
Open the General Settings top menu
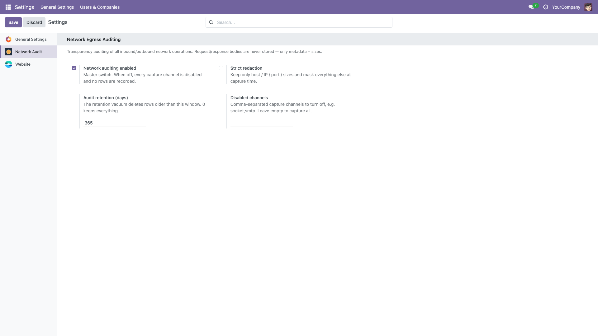coord(57,7)
